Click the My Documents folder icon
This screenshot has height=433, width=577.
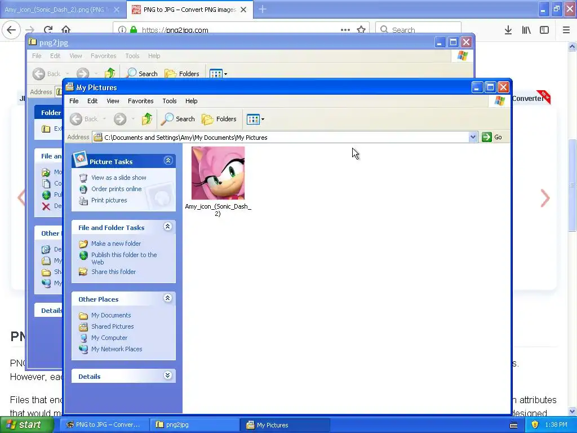click(83, 316)
